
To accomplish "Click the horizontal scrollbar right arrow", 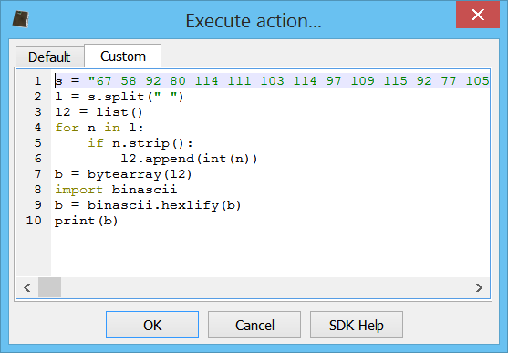I will (479, 287).
